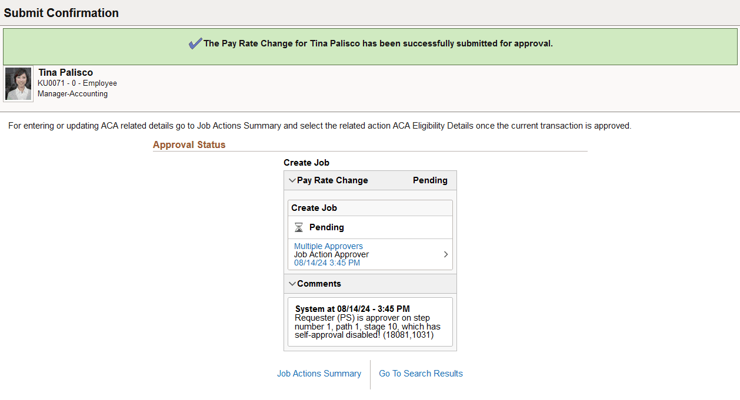Click the System comment entry box
This screenshot has height=400, width=740.
pos(370,321)
